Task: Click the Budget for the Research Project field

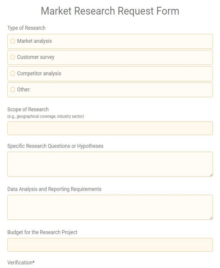Action: click(110, 245)
